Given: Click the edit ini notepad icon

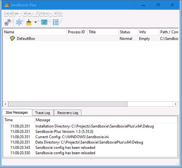Looking at the screenshot, I should pyautogui.click(x=44, y=22).
